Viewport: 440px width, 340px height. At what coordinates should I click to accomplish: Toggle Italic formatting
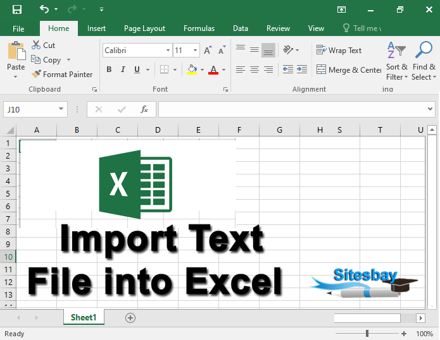[x=123, y=70]
